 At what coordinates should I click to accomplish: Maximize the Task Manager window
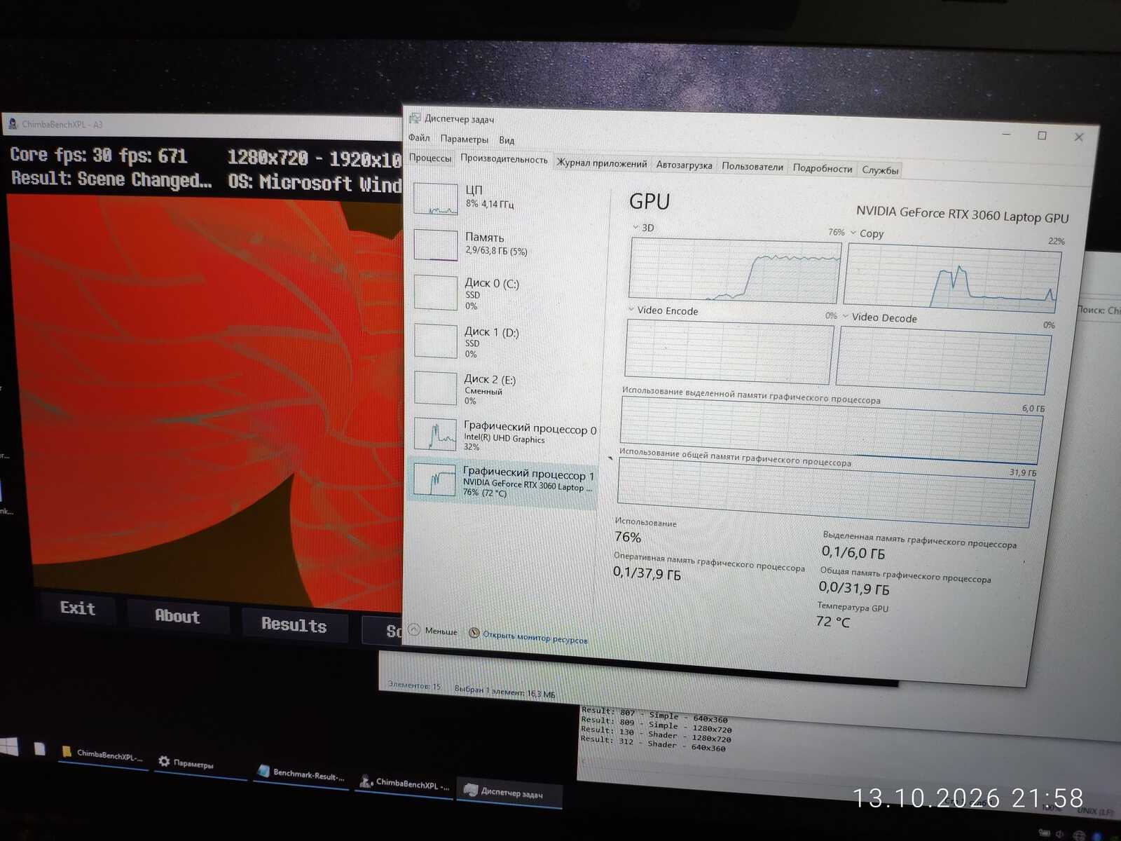tap(1042, 135)
